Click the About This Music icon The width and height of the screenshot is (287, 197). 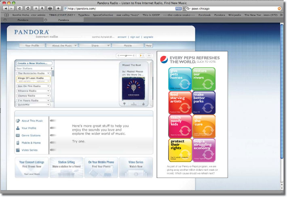coord(18,121)
